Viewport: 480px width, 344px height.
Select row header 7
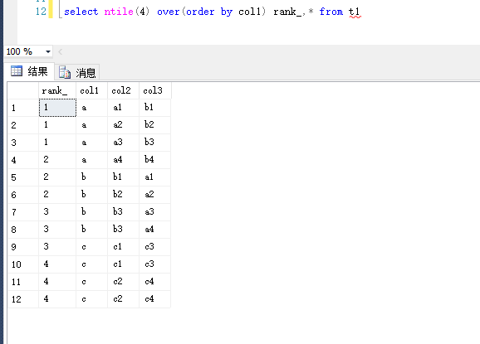pyautogui.click(x=23, y=212)
